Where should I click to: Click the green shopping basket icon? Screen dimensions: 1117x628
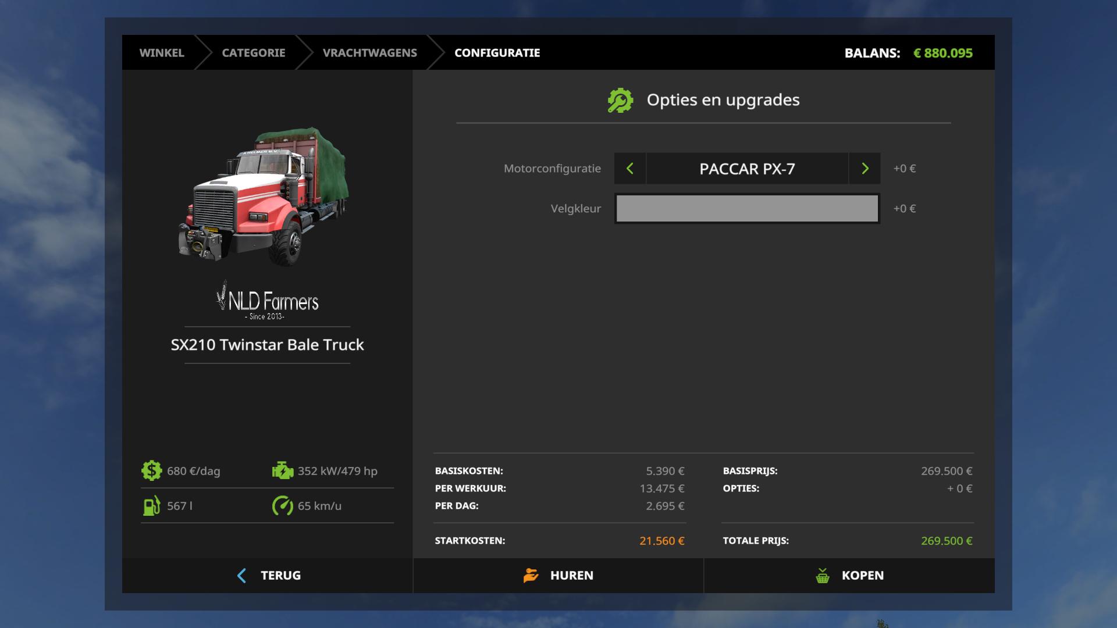pyautogui.click(x=822, y=576)
